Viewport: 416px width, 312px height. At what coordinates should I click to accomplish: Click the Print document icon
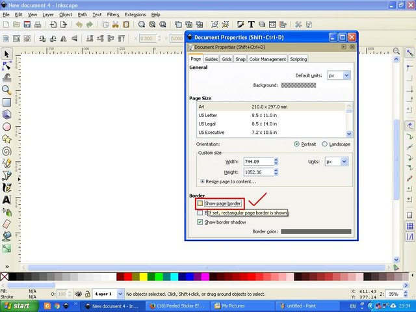click(38, 25)
